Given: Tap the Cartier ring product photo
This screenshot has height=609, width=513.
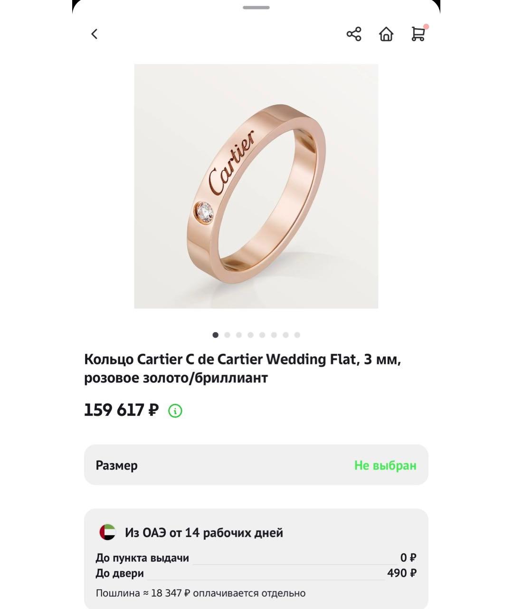Looking at the screenshot, I should click(256, 187).
